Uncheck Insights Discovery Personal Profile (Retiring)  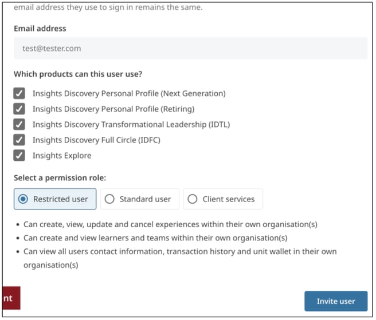click(19, 109)
